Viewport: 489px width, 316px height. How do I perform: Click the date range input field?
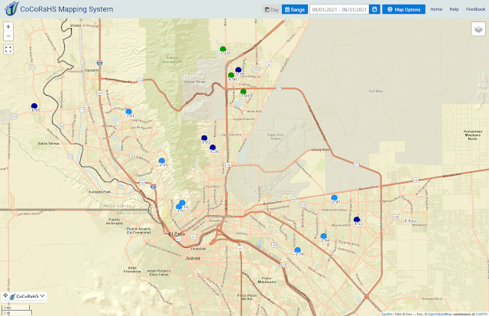pos(339,9)
